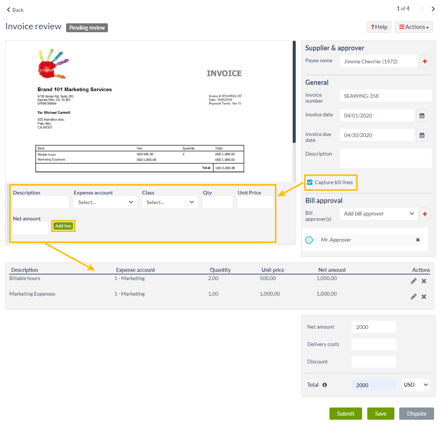This screenshot has height=426, width=440.
Task: Open the Invoice date calendar picker
Action: [x=422, y=116]
